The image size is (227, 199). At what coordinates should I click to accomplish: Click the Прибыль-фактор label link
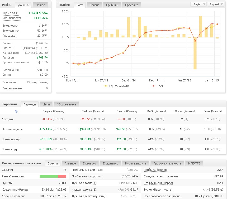tap(155, 170)
